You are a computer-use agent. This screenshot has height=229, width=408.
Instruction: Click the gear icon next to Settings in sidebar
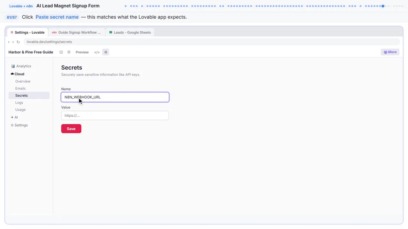(12, 125)
